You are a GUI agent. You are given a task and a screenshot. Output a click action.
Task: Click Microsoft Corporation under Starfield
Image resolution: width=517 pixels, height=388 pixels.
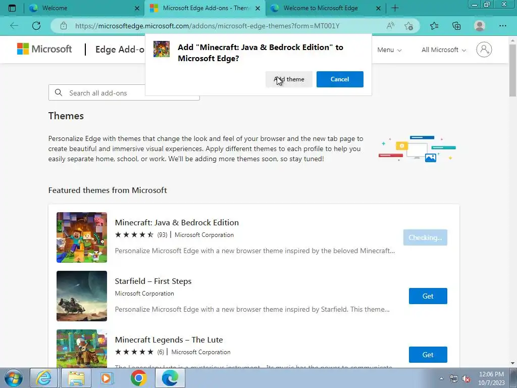point(144,294)
